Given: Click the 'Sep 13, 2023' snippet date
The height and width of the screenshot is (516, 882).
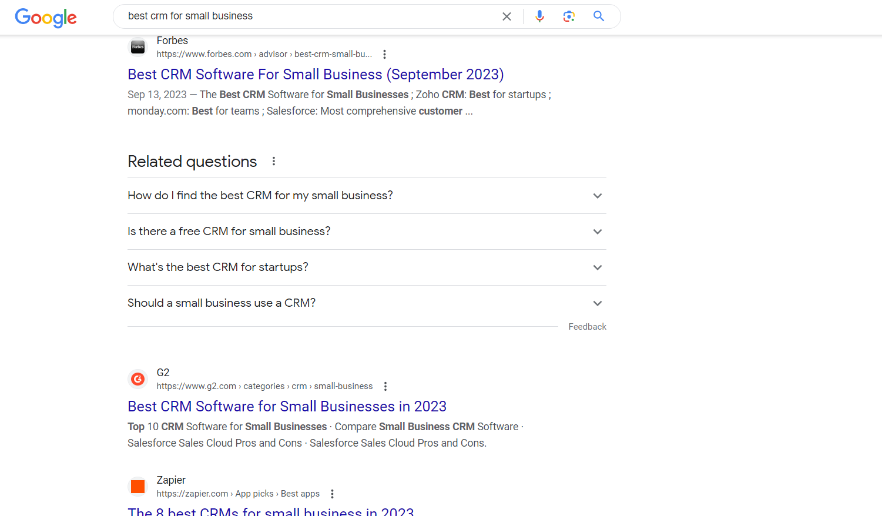Looking at the screenshot, I should (x=157, y=95).
